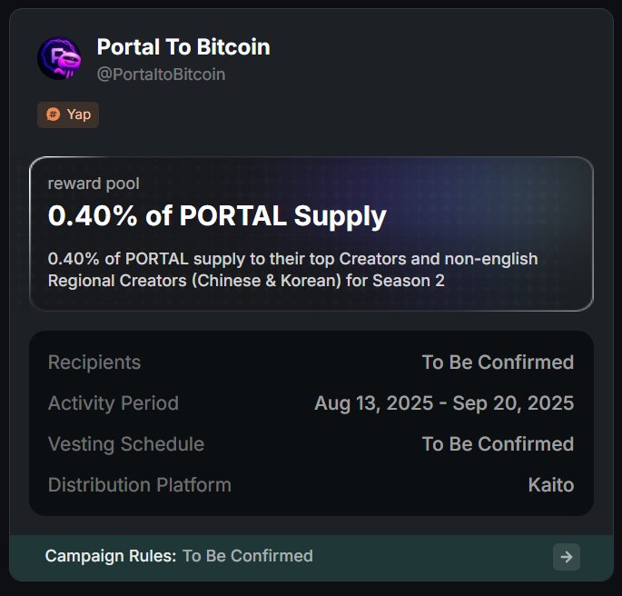Click the Portal To Bitcoin avatar logo
The image size is (622, 596).
[x=60, y=58]
